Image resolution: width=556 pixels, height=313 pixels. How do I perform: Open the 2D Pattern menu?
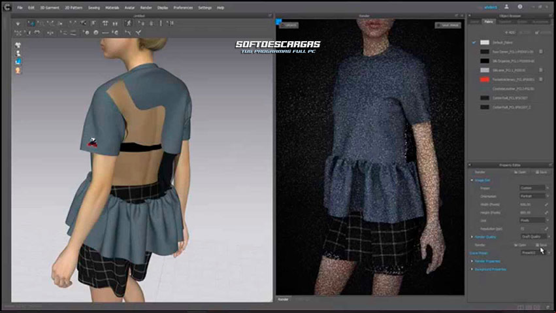click(74, 7)
